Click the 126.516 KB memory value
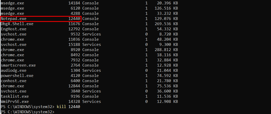Image resolution: width=271 pixels, height=114 pixels. pos(166,8)
